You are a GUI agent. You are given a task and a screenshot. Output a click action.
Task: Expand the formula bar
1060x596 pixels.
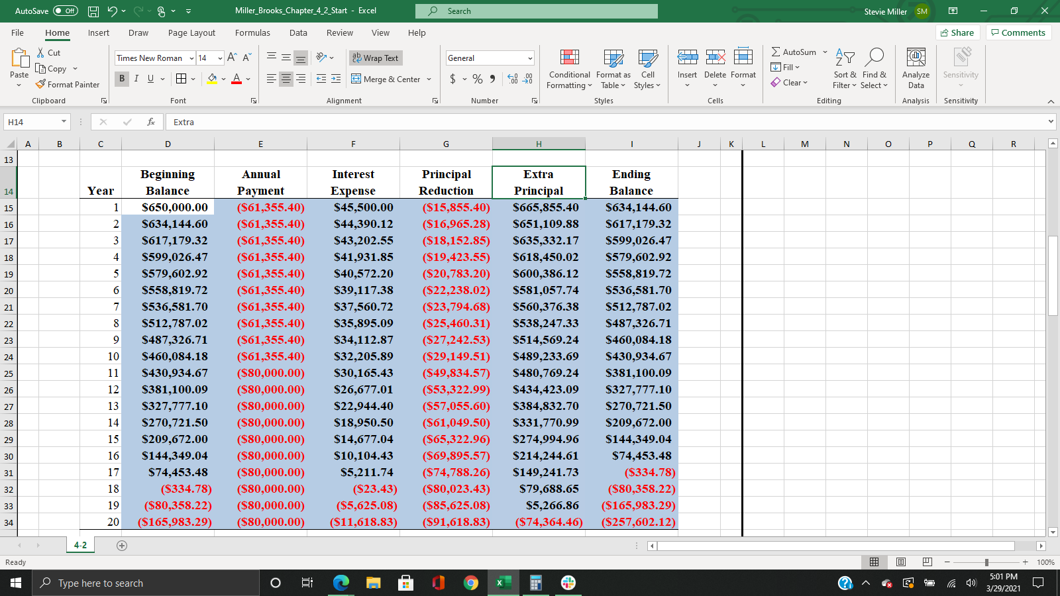(x=1051, y=122)
